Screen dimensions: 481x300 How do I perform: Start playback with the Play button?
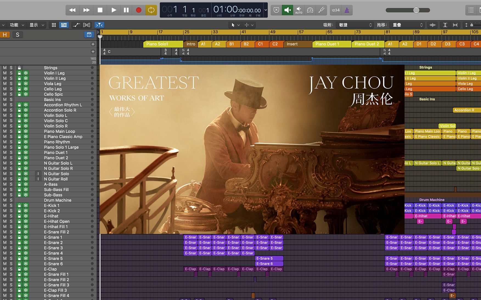tap(113, 10)
